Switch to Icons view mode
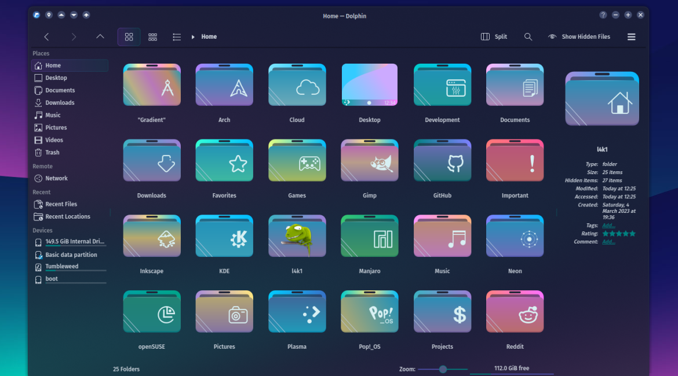Screen dimensions: 678x376 pos(129,37)
